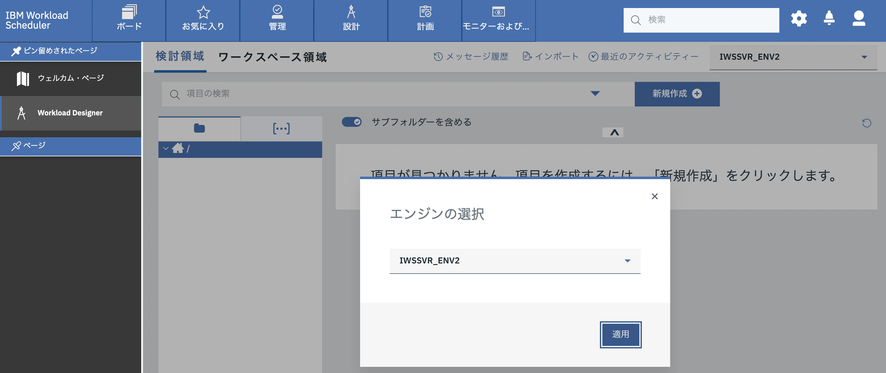Click the ウェルカム・ページ map icon
This screenshot has height=373, width=886.
23,79
